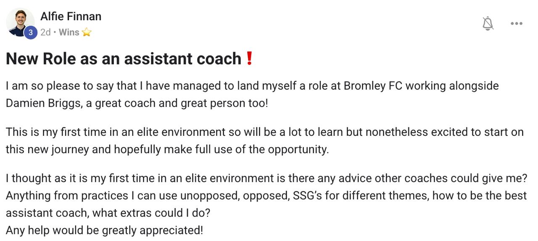The width and height of the screenshot is (538, 241).
Task: Click the red exclamation mark in title
Action: pos(249,58)
